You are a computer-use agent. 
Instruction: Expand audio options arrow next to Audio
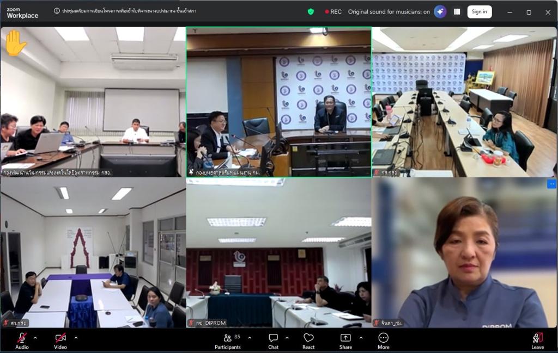click(35, 338)
